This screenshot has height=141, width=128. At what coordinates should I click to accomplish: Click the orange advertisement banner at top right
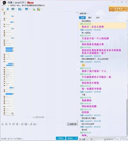[x=118, y=9]
